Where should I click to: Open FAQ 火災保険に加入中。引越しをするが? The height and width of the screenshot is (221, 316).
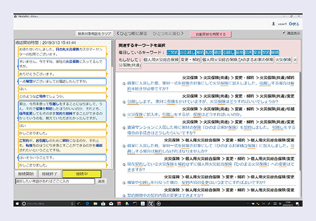pyautogui.click(x=184, y=115)
